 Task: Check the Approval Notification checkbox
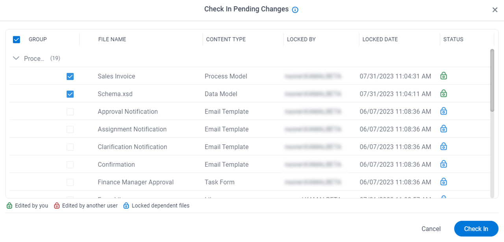[70, 112]
